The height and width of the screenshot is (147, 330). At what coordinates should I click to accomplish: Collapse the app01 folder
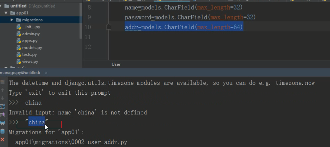coord(6,13)
